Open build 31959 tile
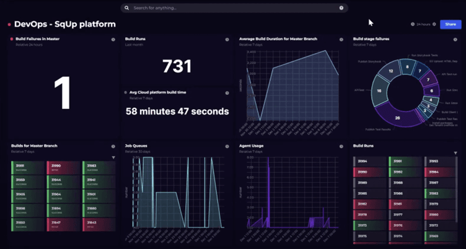The height and width of the screenshot is (249, 466). [x=28, y=182]
